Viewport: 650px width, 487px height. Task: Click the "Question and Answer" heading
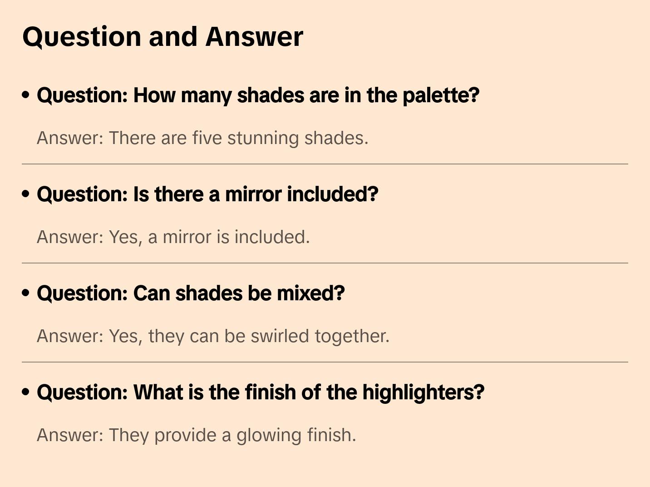coord(163,36)
